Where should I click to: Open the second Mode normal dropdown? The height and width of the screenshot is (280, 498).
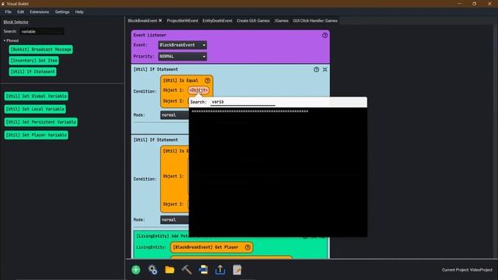[174, 219]
